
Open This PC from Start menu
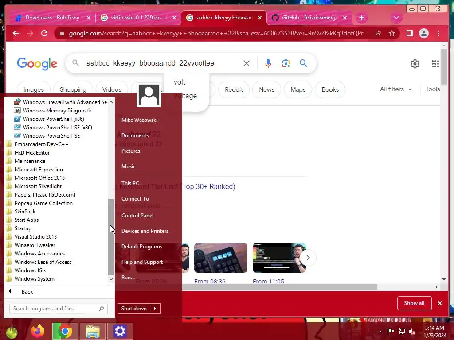click(130, 183)
